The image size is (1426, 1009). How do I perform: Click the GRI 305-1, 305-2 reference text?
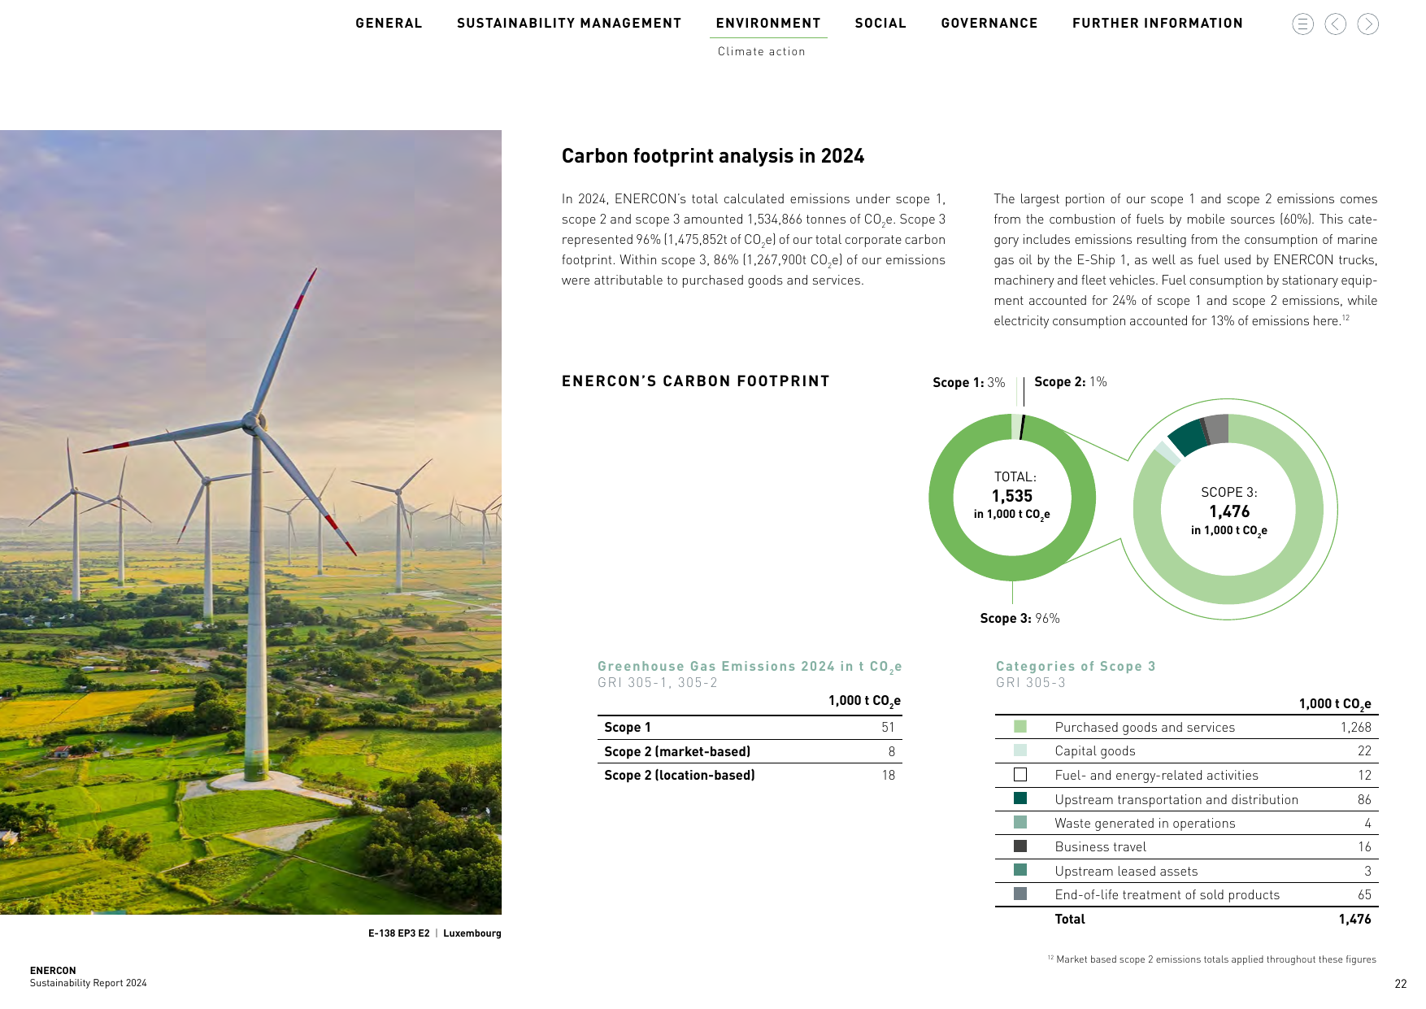click(658, 683)
